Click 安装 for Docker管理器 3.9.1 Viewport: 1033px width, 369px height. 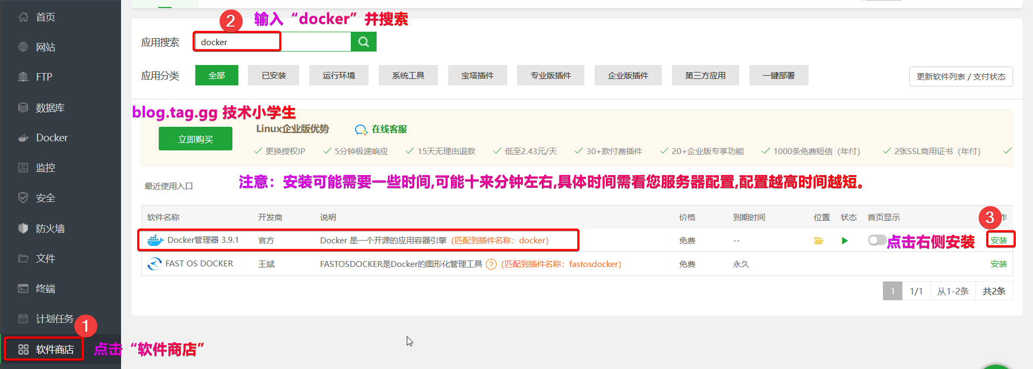999,240
